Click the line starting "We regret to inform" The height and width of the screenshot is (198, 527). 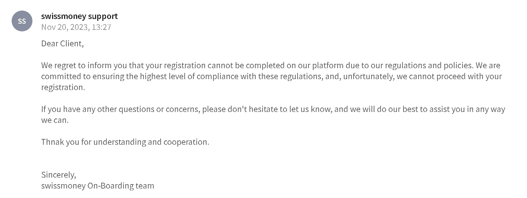[271, 66]
